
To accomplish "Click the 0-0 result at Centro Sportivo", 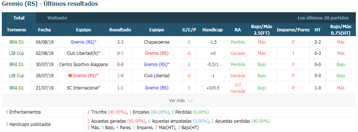I will [120, 65].
